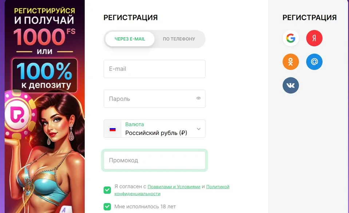Sign up with the Google icon

(x=291, y=38)
